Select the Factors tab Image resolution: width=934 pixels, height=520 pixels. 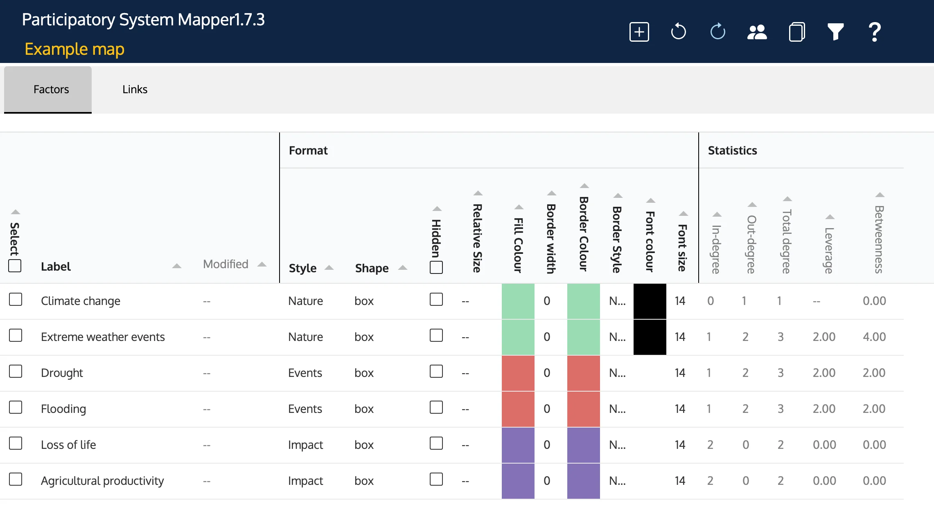coord(51,89)
